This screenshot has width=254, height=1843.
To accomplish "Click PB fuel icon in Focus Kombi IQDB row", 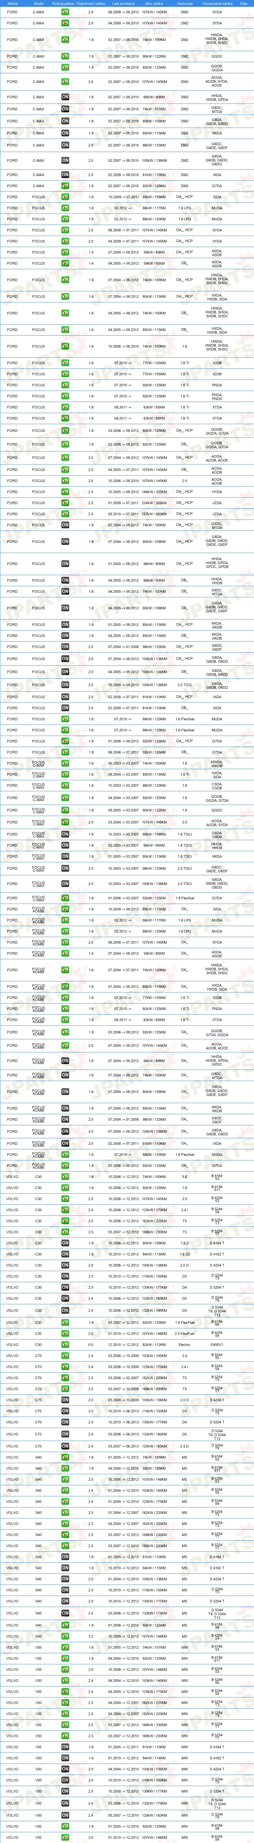I will (x=65, y=998).
